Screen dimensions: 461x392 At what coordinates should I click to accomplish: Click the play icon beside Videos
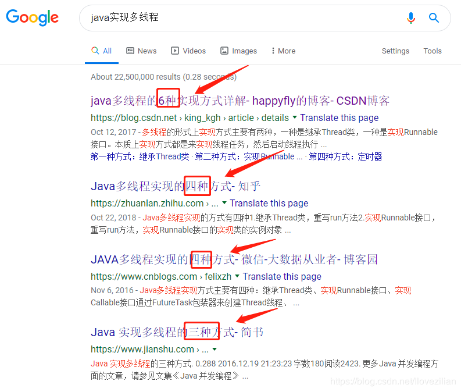(174, 51)
